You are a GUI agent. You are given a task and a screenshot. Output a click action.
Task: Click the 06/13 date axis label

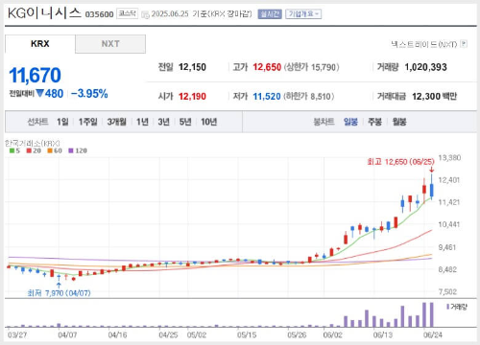[x=383, y=334]
